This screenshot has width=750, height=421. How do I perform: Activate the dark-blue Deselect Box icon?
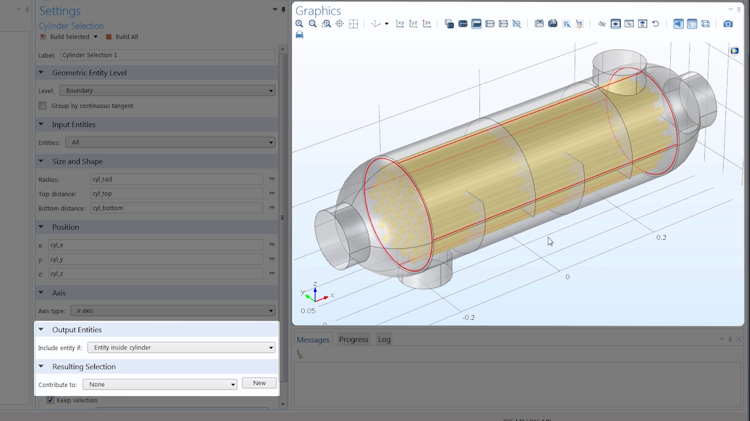coord(553,24)
